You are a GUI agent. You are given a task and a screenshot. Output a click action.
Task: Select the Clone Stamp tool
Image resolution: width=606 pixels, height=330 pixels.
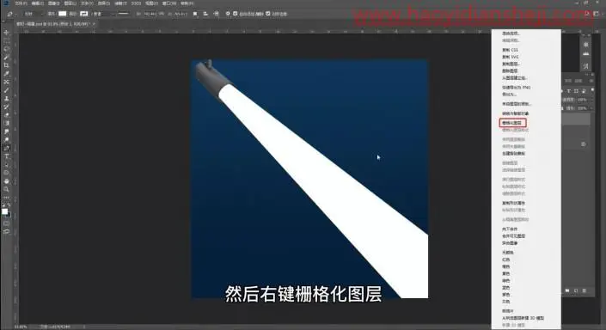pyautogui.click(x=6, y=99)
